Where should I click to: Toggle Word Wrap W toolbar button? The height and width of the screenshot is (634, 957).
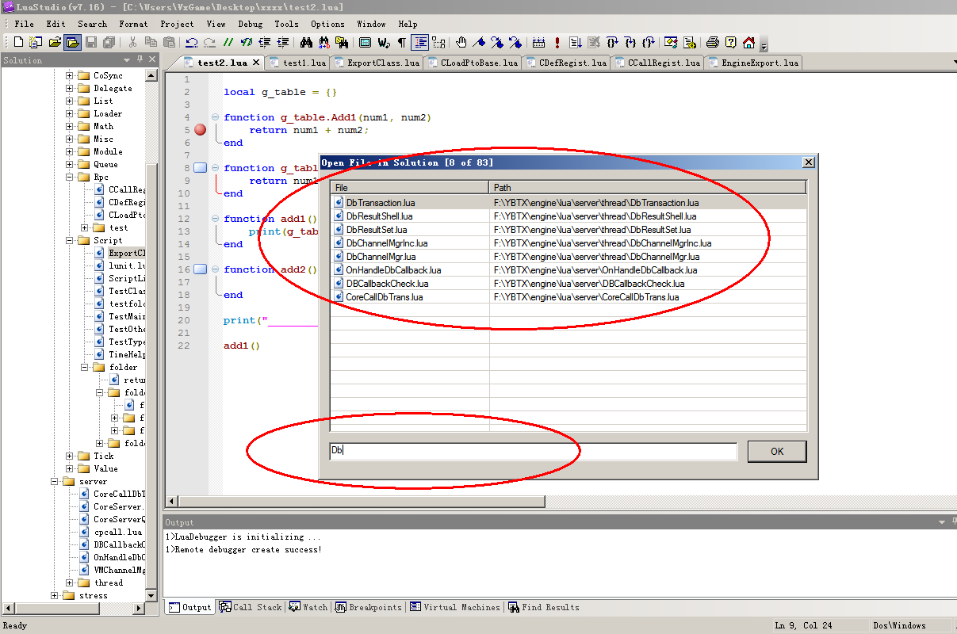pyautogui.click(x=384, y=42)
